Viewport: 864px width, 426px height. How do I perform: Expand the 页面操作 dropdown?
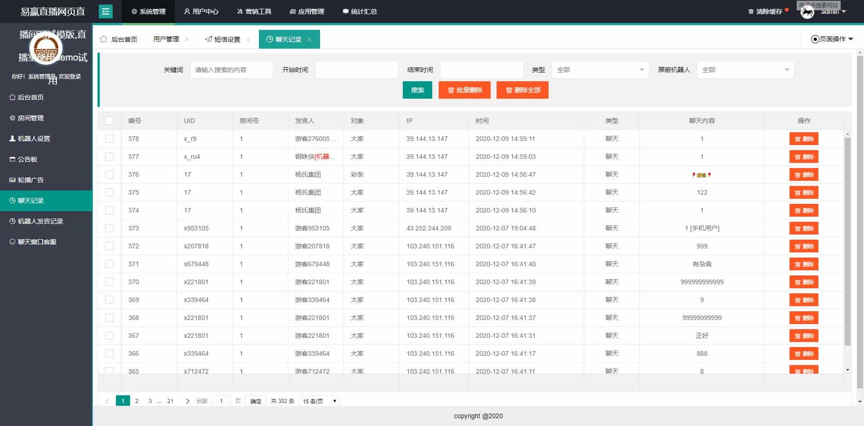[x=832, y=39]
